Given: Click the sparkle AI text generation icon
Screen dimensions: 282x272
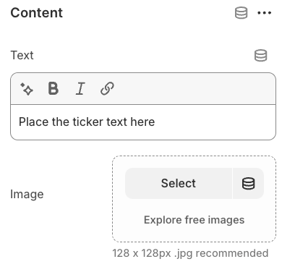Looking at the screenshot, I should point(27,89).
